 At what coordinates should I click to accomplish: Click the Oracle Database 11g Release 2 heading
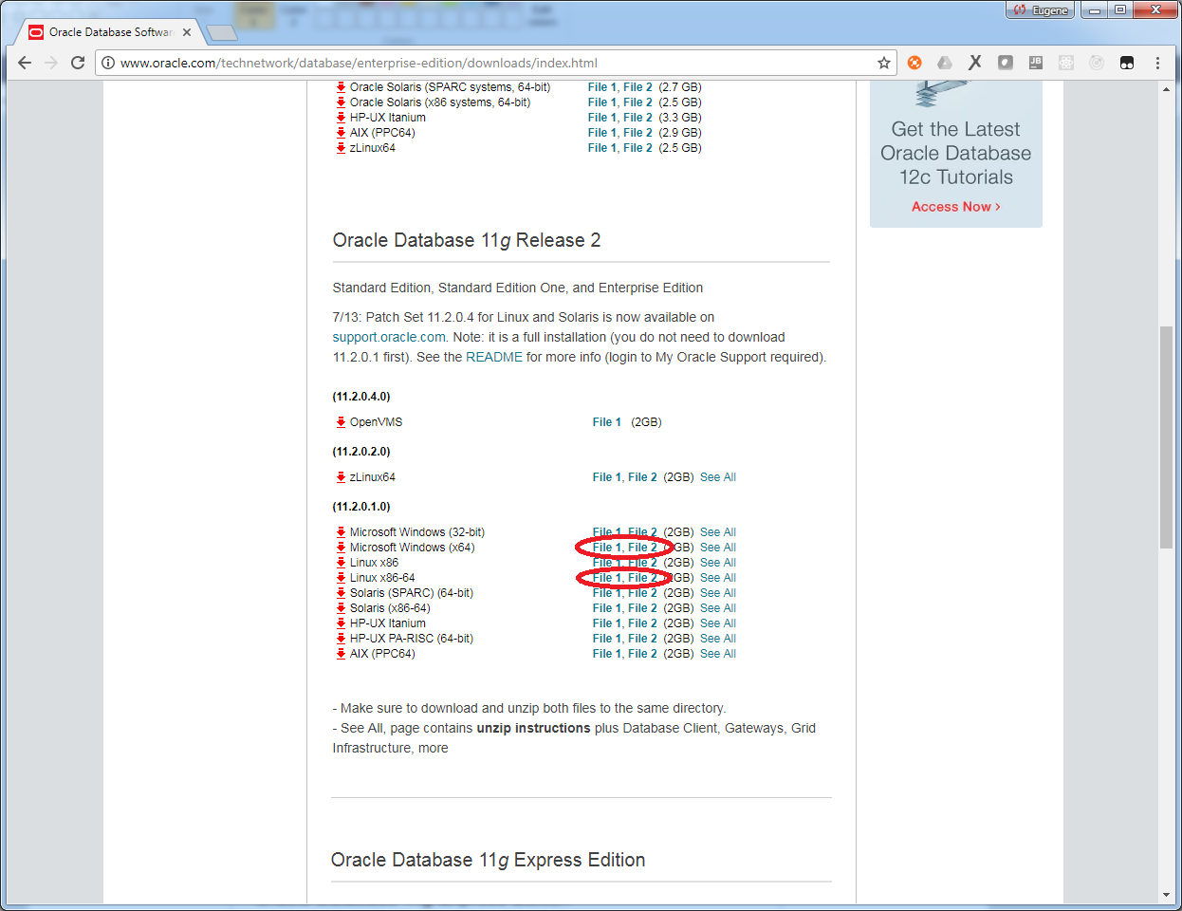[467, 240]
